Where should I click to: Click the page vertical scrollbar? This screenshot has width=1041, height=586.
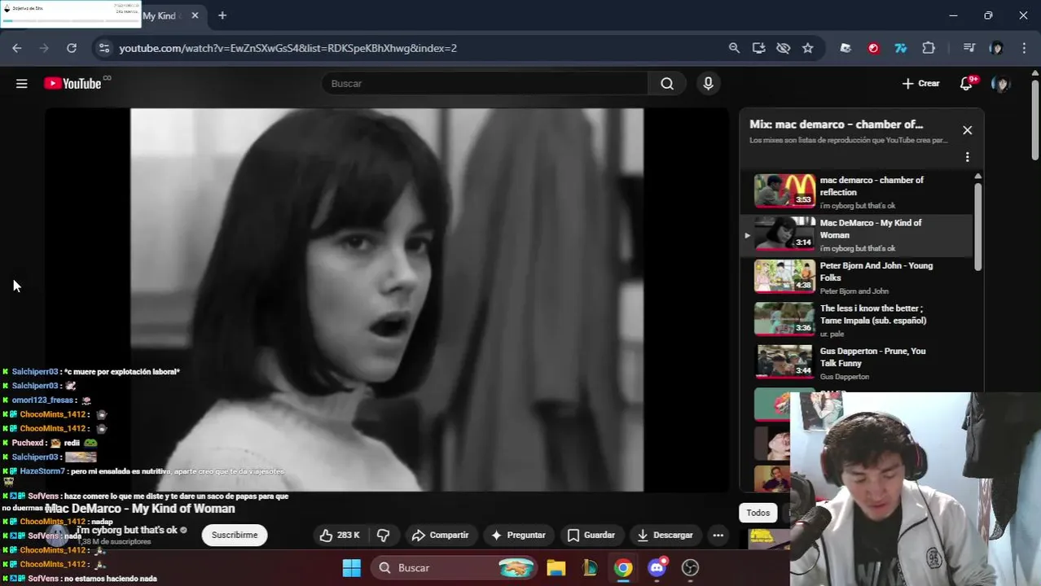point(1035,118)
